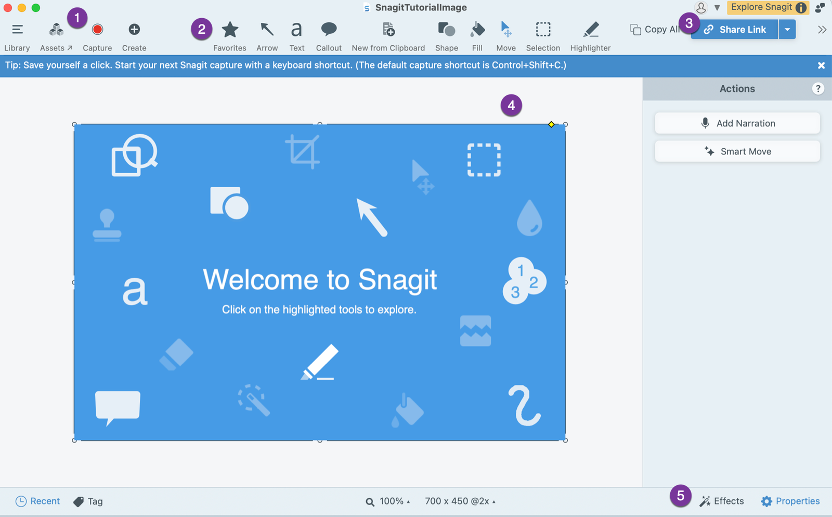Screen dimensions: 832x517
Task: Select the Highlighter tool
Action: [590, 37]
